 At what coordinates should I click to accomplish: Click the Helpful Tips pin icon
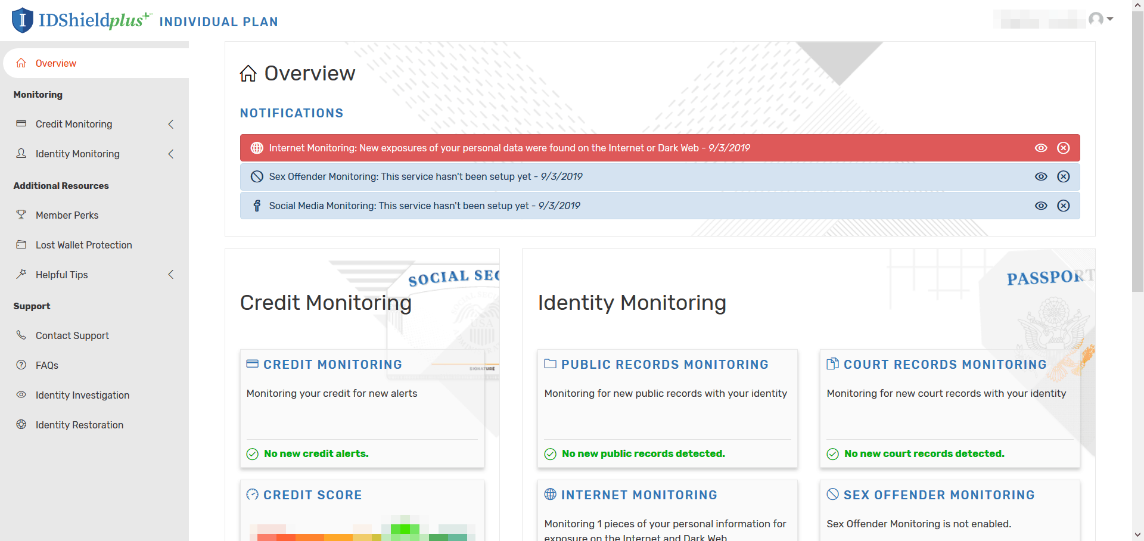coord(21,275)
